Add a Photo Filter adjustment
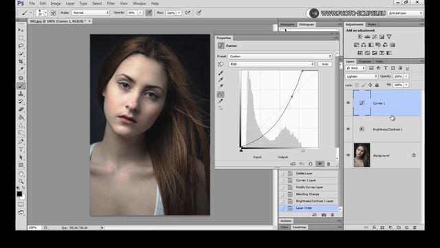Viewport: 440px width, 248px height. (378, 45)
